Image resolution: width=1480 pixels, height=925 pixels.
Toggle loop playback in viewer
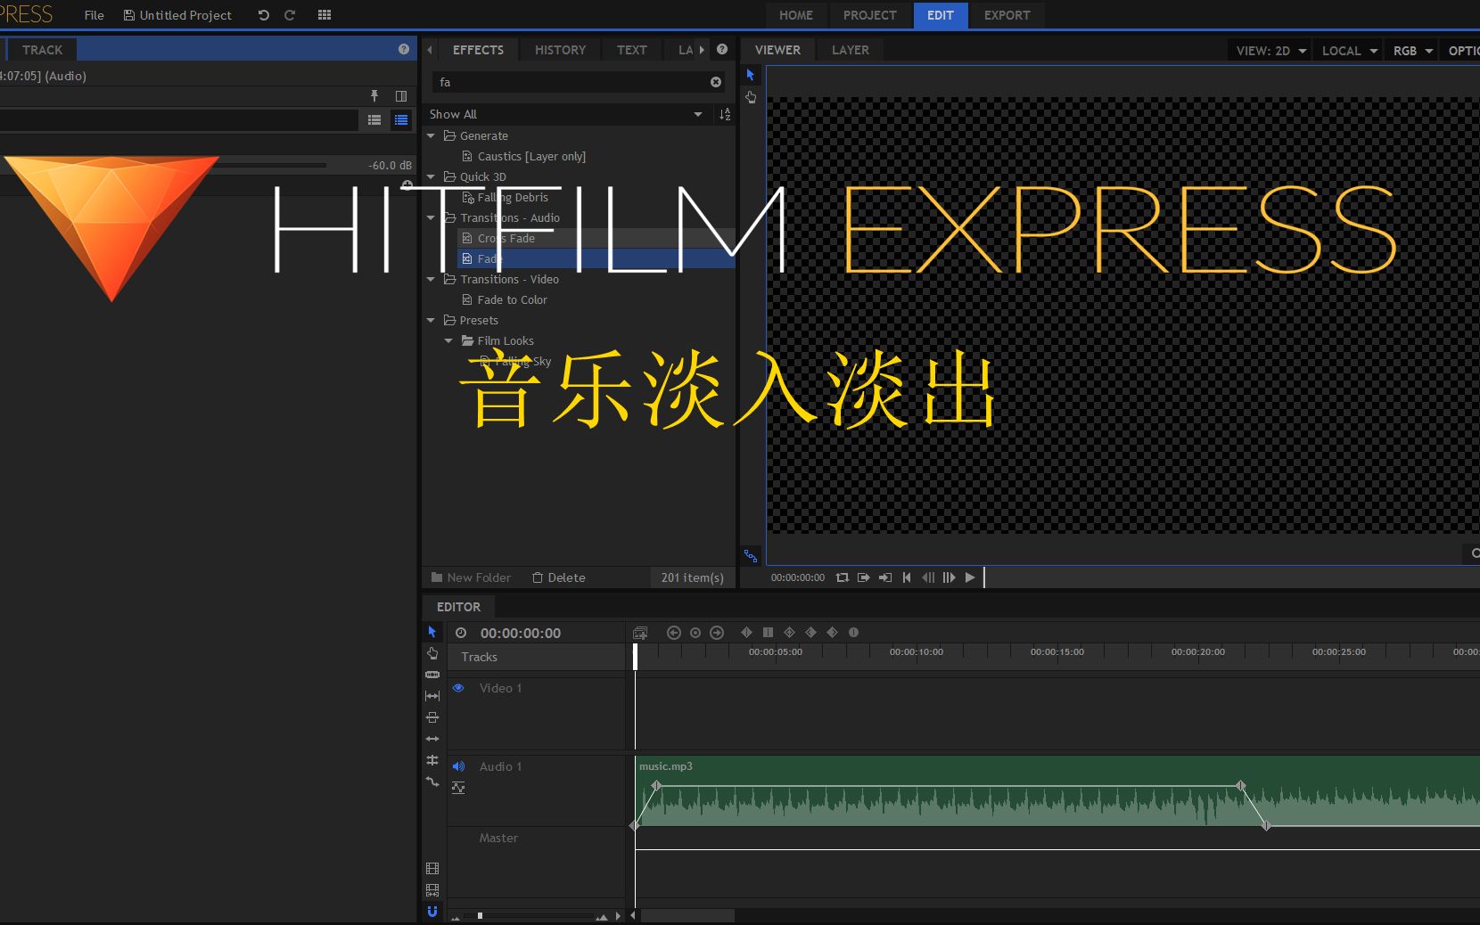(x=842, y=577)
